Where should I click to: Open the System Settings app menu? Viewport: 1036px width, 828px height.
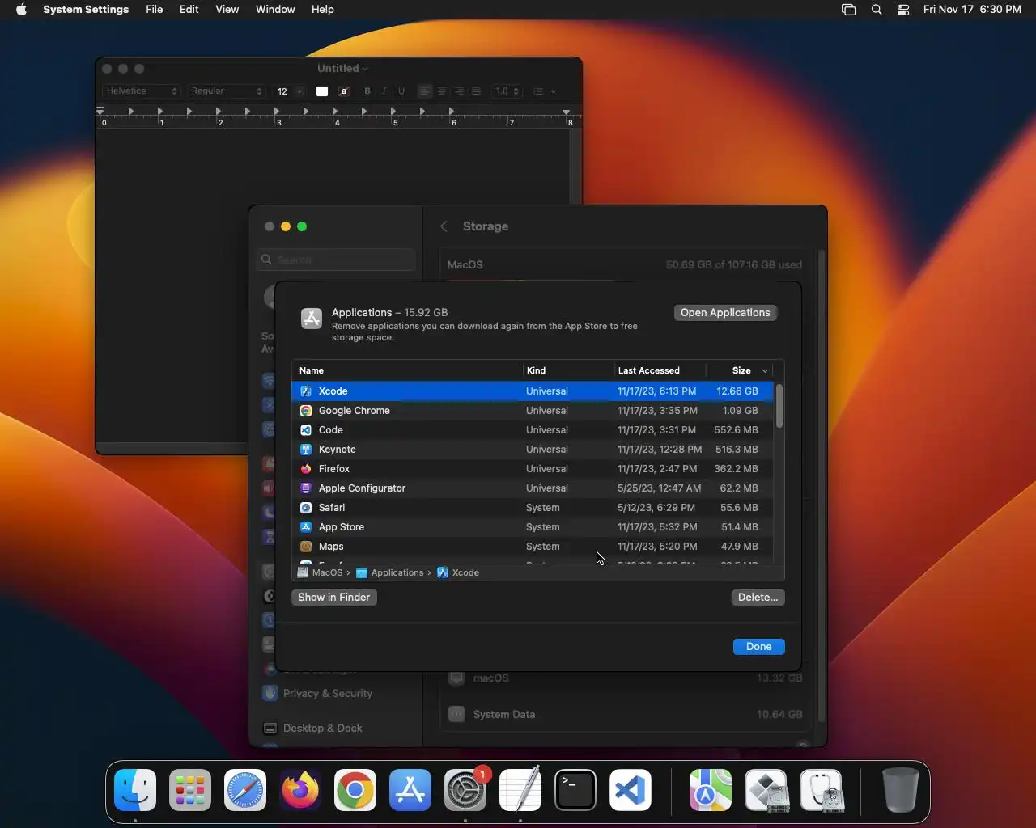[86, 10]
